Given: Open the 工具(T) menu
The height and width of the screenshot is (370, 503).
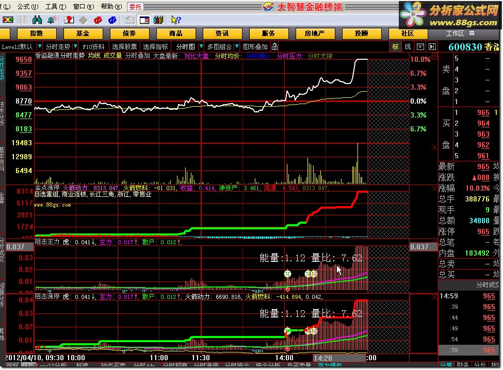Looking at the screenshot, I should (x=56, y=6).
